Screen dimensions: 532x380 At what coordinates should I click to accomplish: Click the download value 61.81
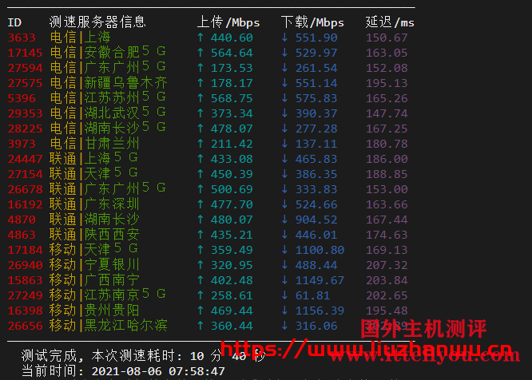pyautogui.click(x=312, y=295)
